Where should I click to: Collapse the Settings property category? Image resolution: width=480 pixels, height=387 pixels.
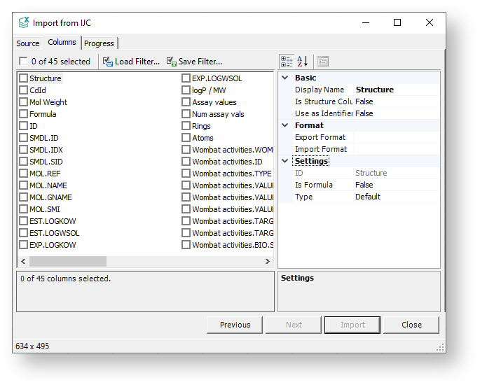[x=285, y=161]
